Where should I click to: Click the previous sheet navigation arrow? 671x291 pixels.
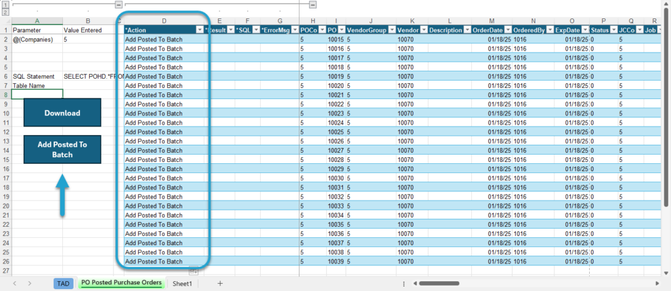click(14, 283)
